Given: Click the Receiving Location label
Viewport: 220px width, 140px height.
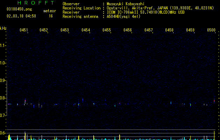Looking at the screenshot, I should coord(81,8).
